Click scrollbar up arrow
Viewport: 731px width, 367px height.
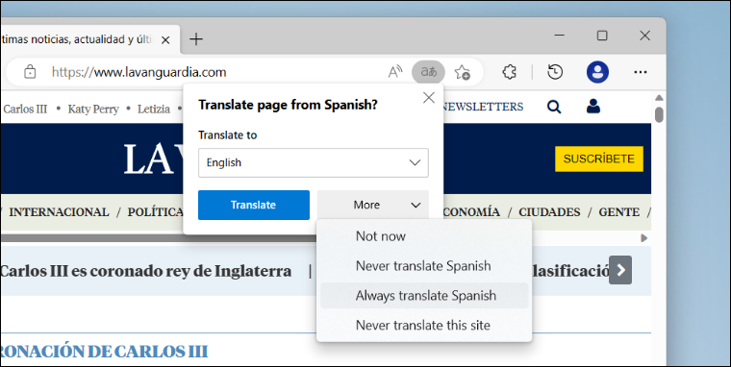[x=659, y=98]
